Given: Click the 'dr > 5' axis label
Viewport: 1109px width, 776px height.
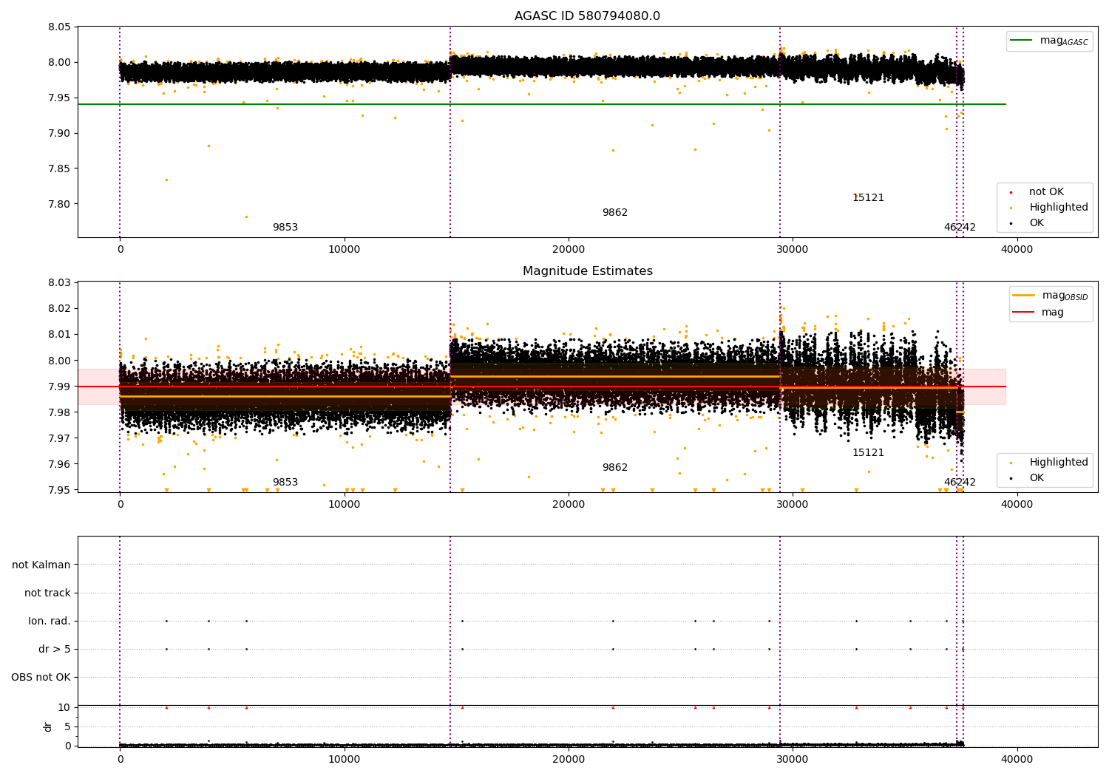Looking at the screenshot, I should (x=55, y=649).
